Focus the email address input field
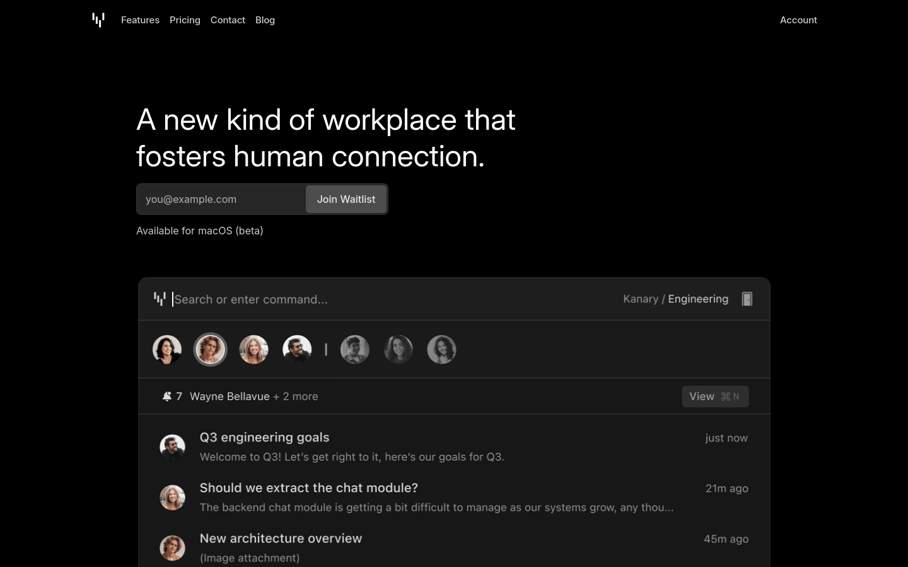This screenshot has width=908, height=567. click(221, 199)
